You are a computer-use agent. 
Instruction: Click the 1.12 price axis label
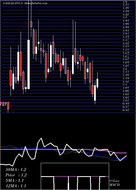click(x=126, y=81)
